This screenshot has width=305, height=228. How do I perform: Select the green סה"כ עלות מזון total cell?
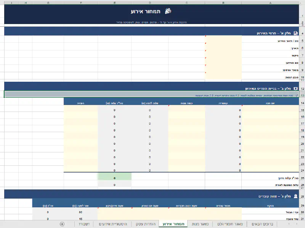coord(114,178)
